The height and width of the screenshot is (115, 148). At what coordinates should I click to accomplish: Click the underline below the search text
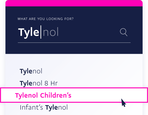pyautogui.click(x=74, y=43)
